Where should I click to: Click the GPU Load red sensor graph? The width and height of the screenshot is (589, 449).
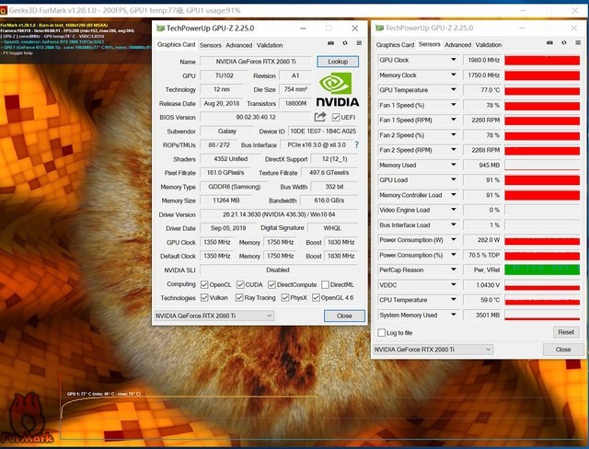pos(542,180)
